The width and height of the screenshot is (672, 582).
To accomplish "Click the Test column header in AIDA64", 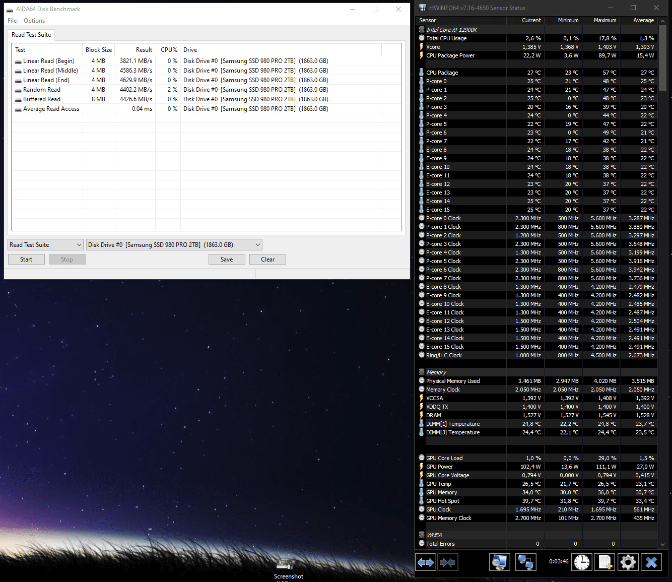I will click(47, 50).
